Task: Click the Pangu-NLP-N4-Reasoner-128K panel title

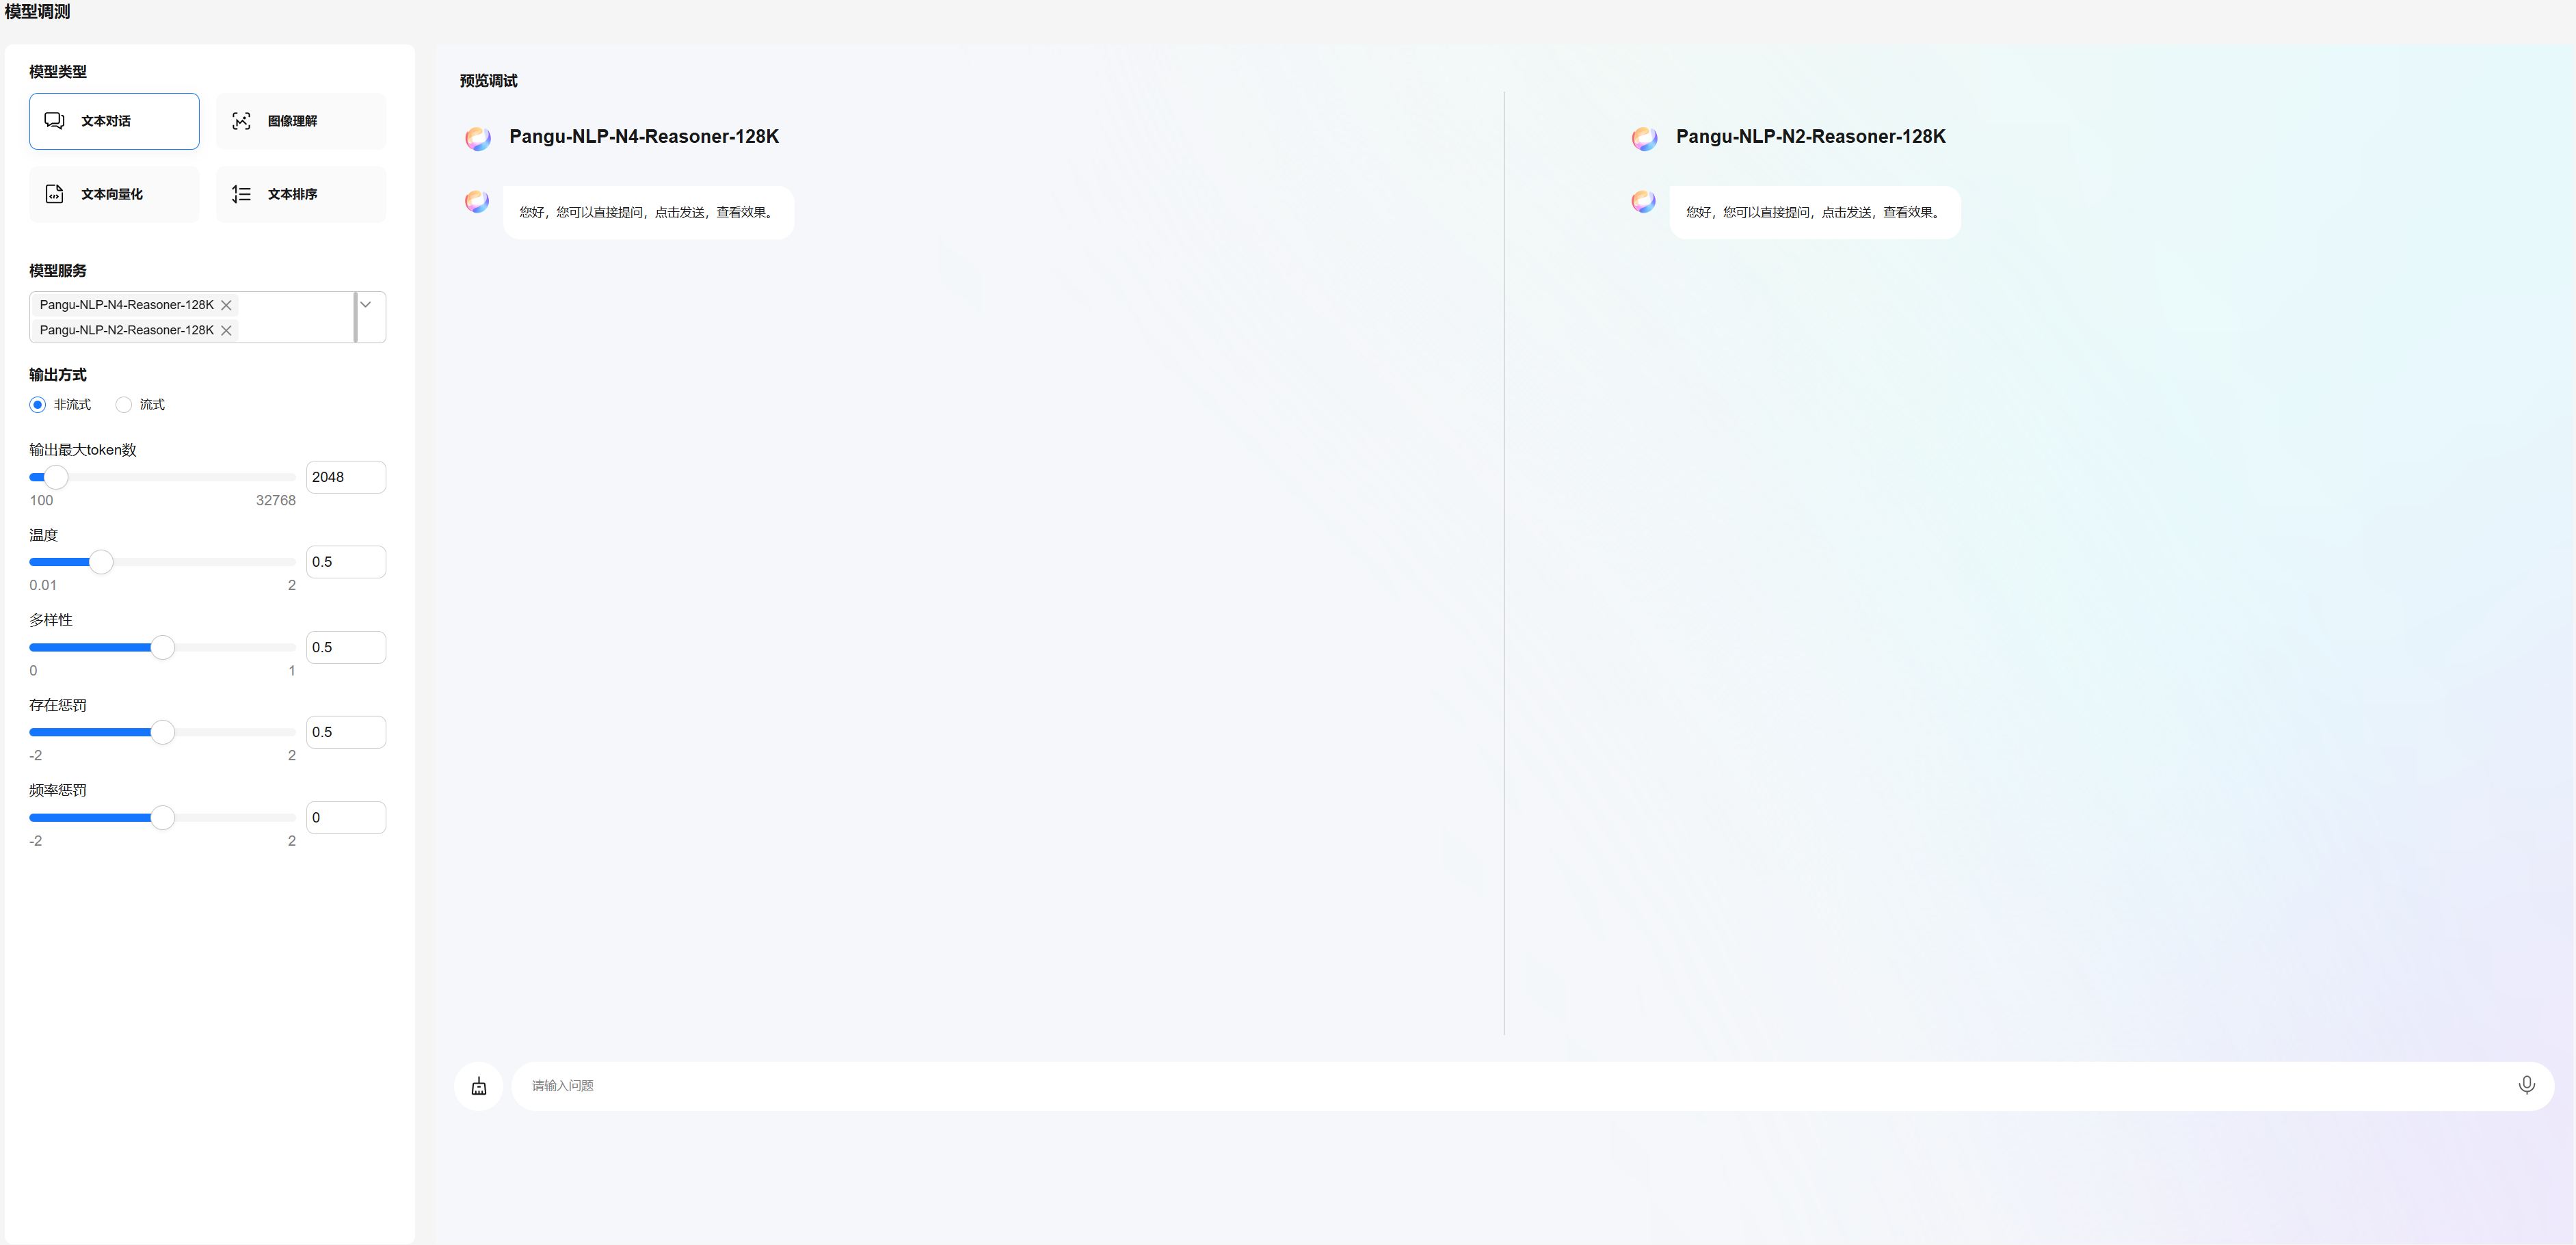Action: (x=644, y=137)
